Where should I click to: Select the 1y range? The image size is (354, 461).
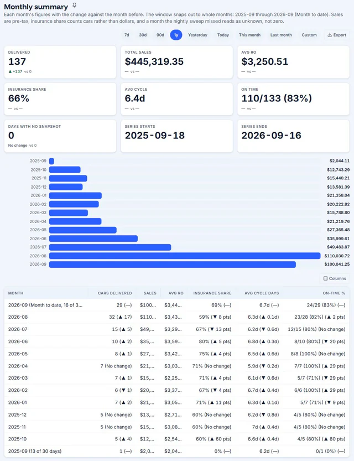[x=176, y=35]
